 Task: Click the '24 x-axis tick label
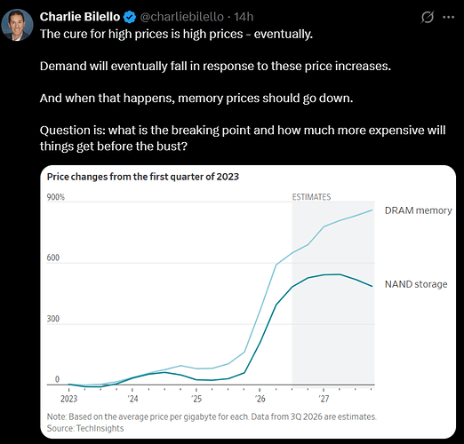[133, 399]
